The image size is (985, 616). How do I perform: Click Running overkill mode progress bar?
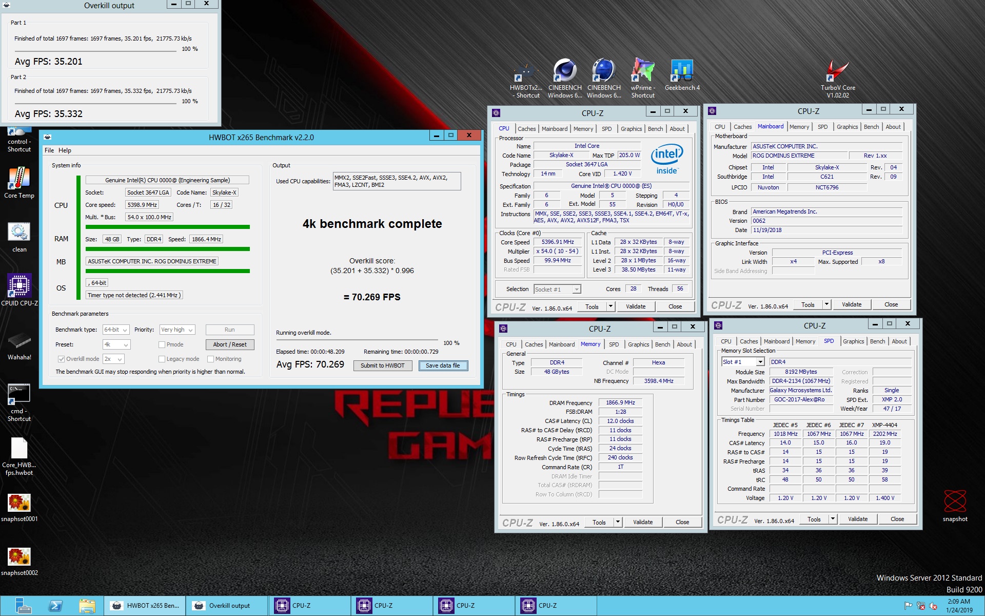[x=357, y=340]
